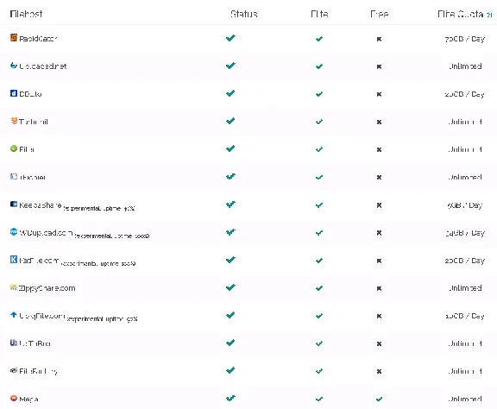The width and height of the screenshot is (497, 409).
Task: Click the Status checkmark for RapidGator
Action: tap(230, 38)
